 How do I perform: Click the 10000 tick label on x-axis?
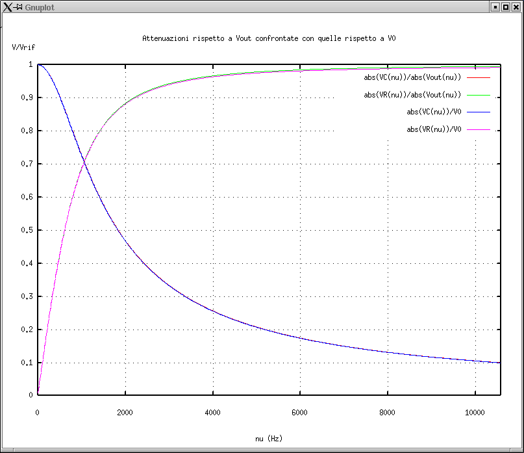[475, 412]
